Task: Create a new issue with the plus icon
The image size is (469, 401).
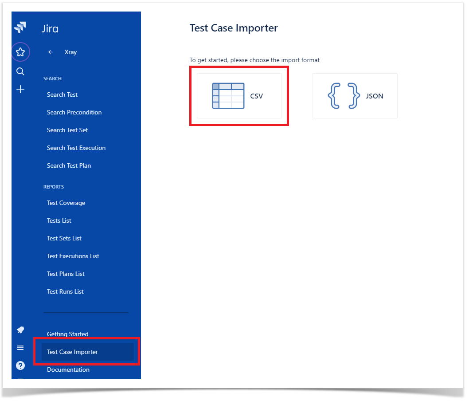Action: coord(20,89)
